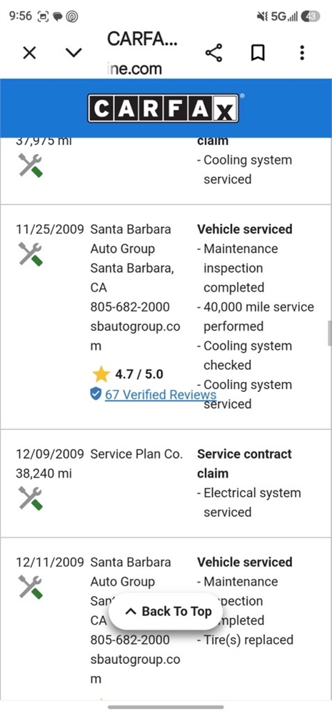
Task: Tap the wrench icon under 11/25/2009
Action: point(31,253)
